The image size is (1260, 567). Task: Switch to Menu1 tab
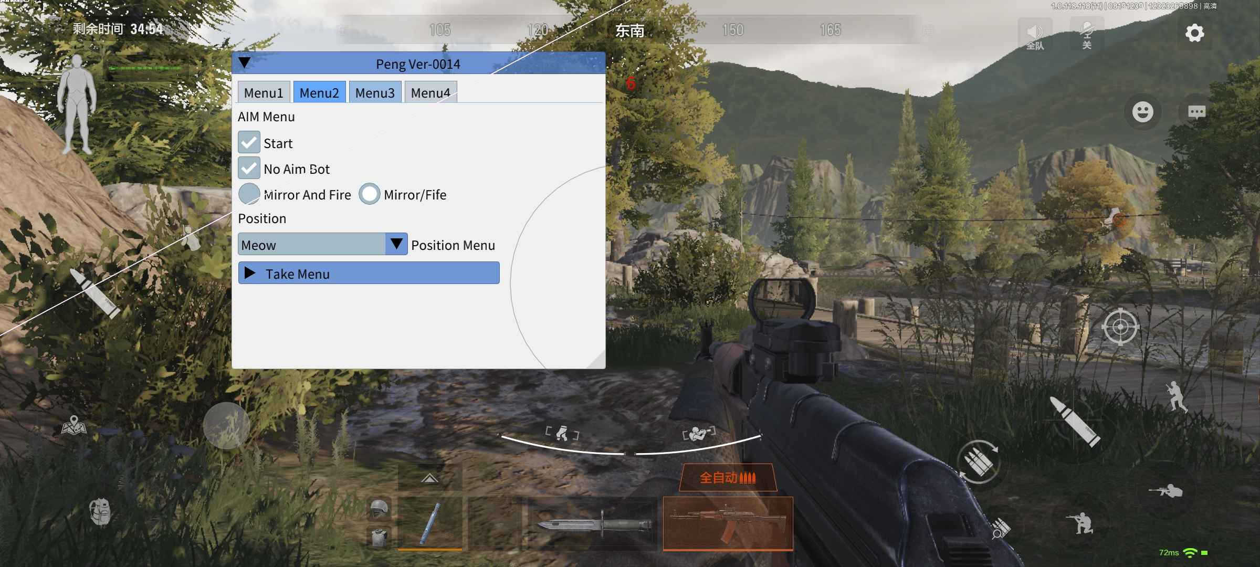[x=264, y=91]
